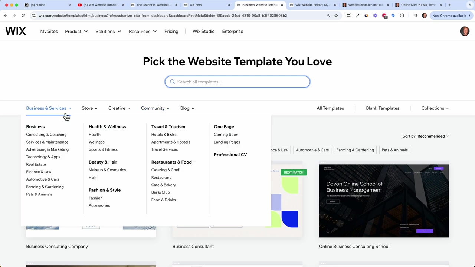Image resolution: width=475 pixels, height=267 pixels.
Task: Open the media control playlist icon
Action: click(415, 16)
